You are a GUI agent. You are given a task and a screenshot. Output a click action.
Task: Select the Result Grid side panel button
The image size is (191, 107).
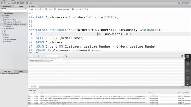click(188, 57)
